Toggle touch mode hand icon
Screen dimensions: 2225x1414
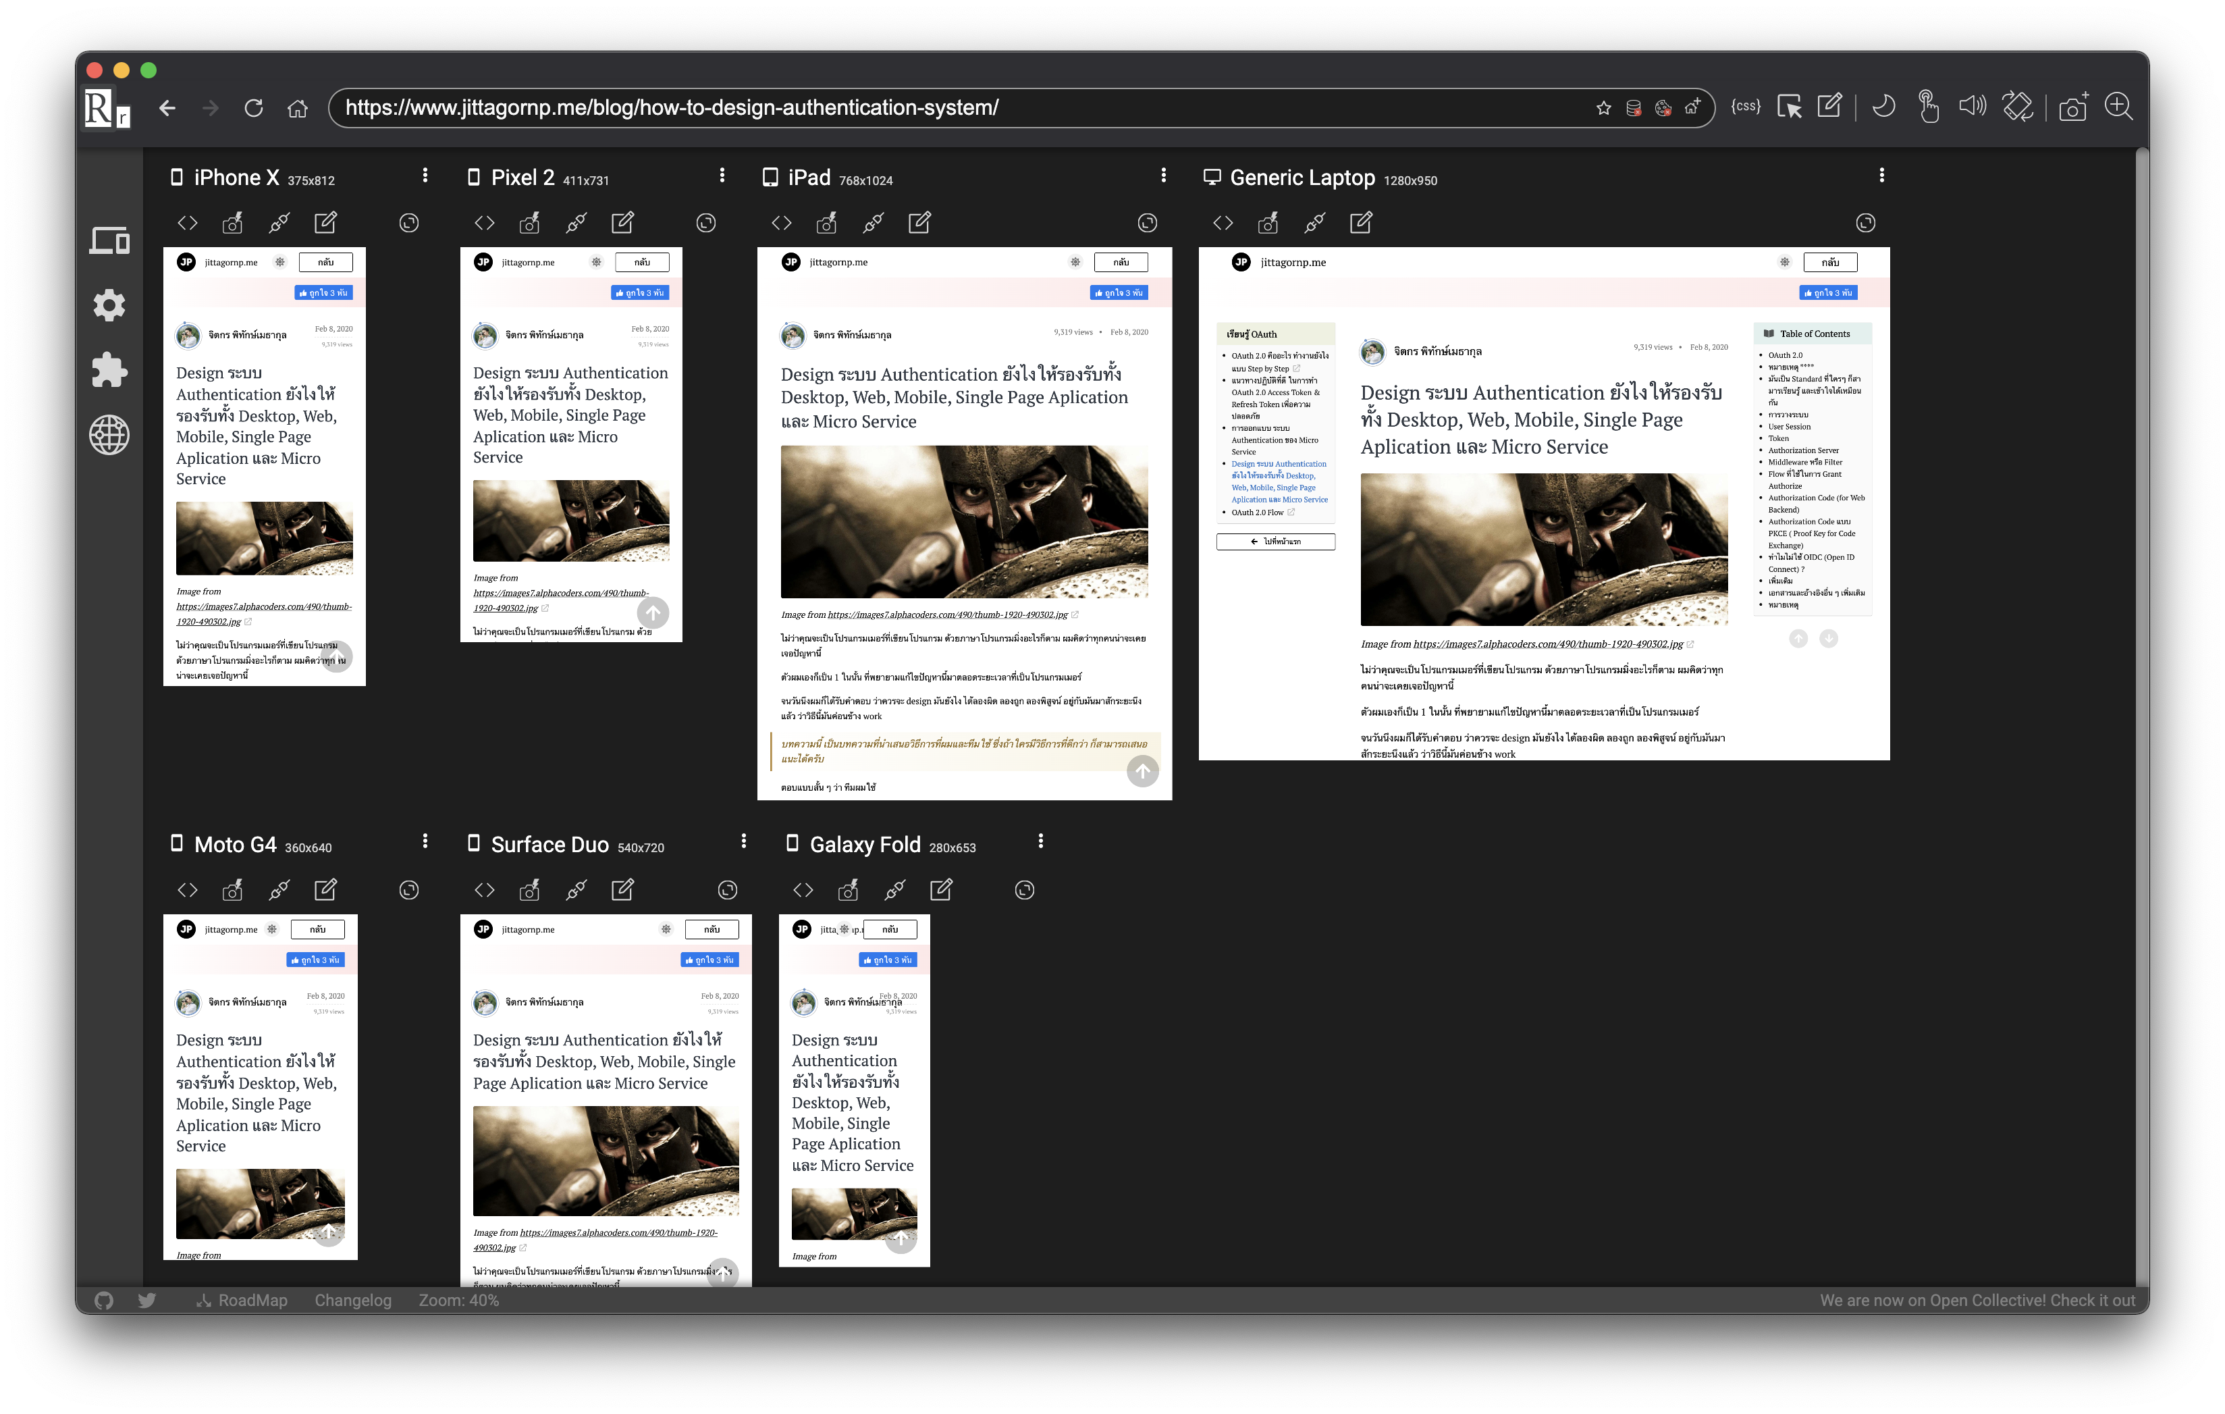point(1927,107)
